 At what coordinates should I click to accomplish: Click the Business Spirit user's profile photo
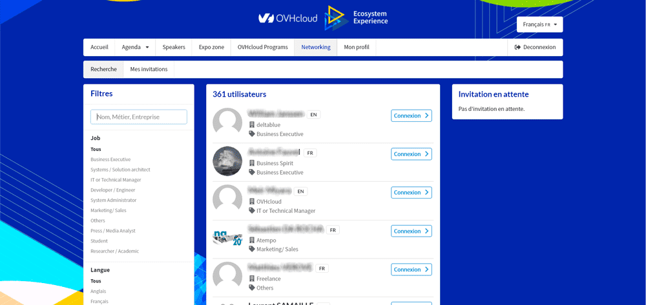click(x=227, y=161)
